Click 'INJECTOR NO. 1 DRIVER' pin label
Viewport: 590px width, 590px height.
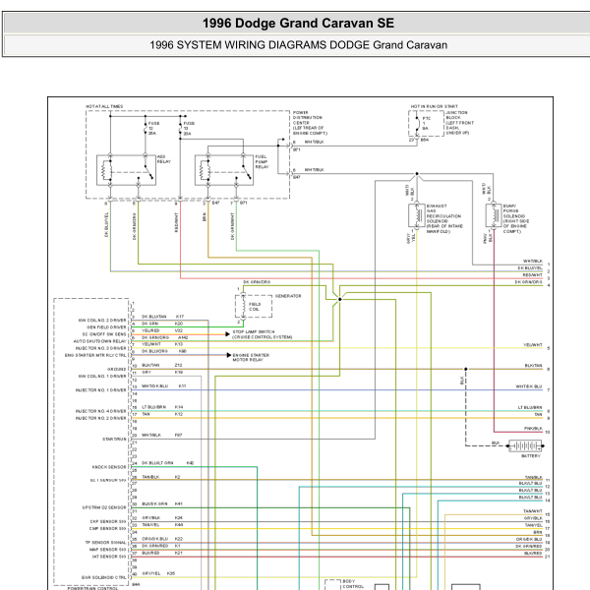click(x=101, y=390)
